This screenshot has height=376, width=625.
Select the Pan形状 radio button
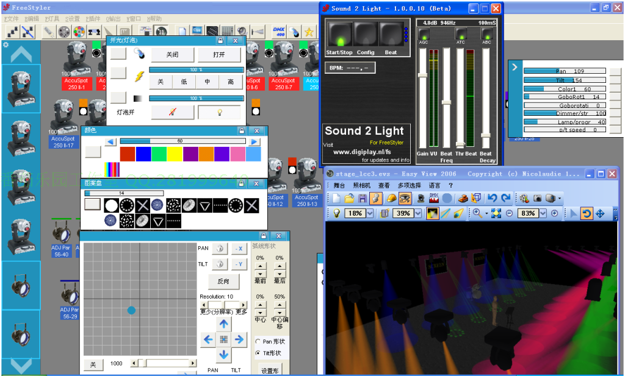click(257, 341)
